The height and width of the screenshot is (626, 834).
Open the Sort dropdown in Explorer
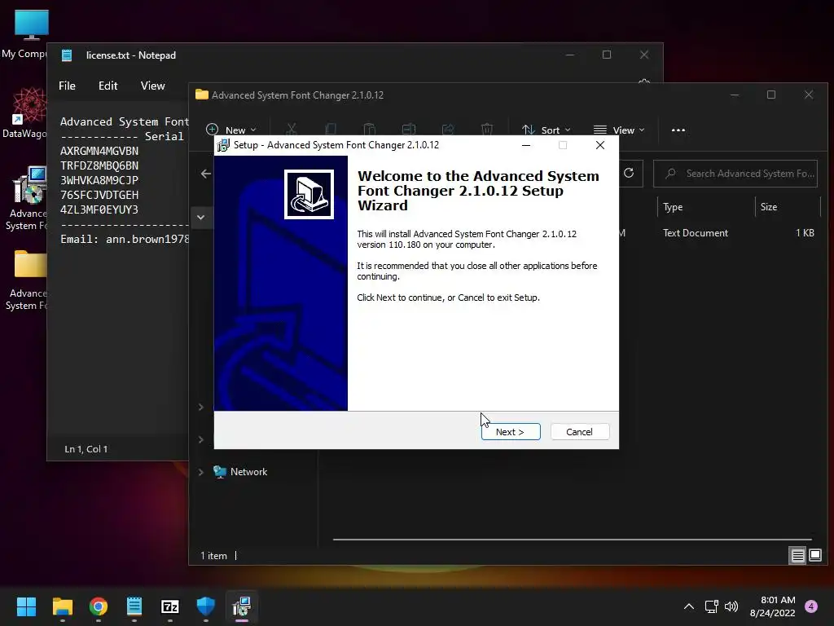pyautogui.click(x=546, y=130)
